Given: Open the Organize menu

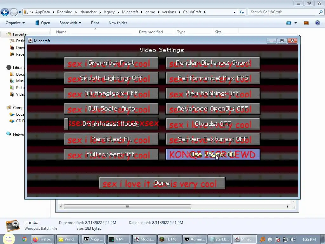Looking at the screenshot, I should (15, 23).
